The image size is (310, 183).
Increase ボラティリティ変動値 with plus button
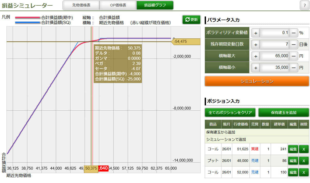(256, 33)
